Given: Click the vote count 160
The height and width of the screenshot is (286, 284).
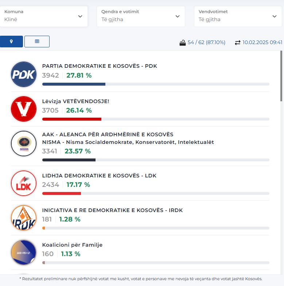Looking at the screenshot, I should pos(48,254).
